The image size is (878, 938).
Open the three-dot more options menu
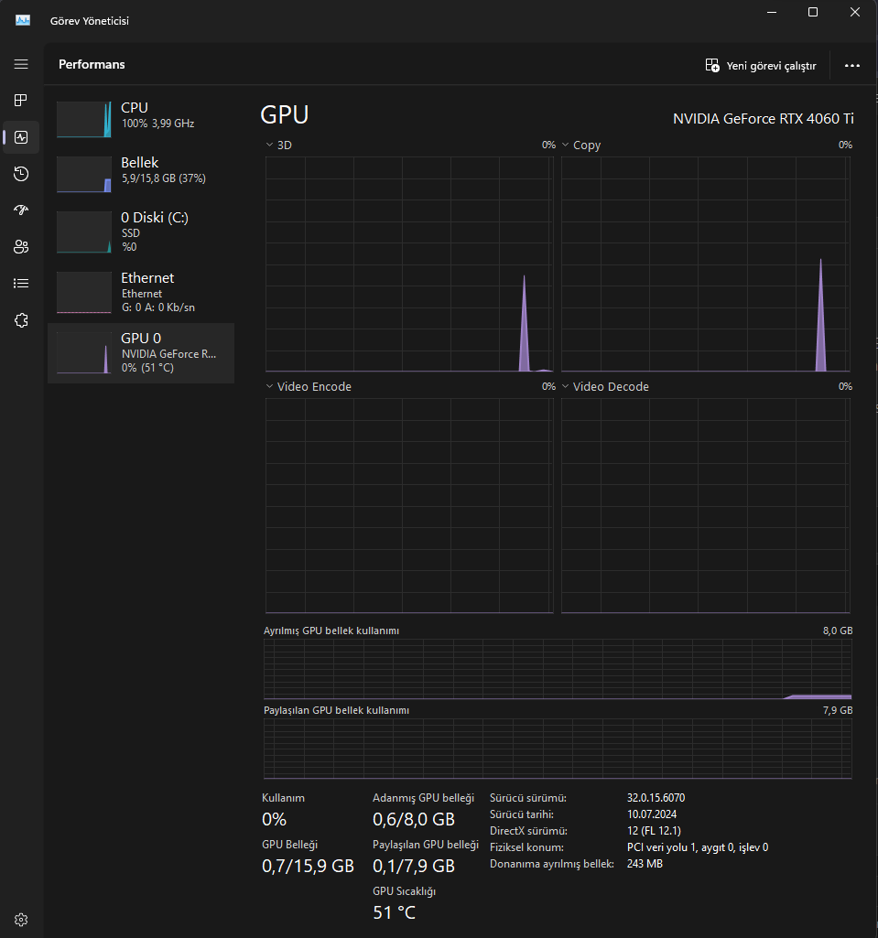pos(852,66)
